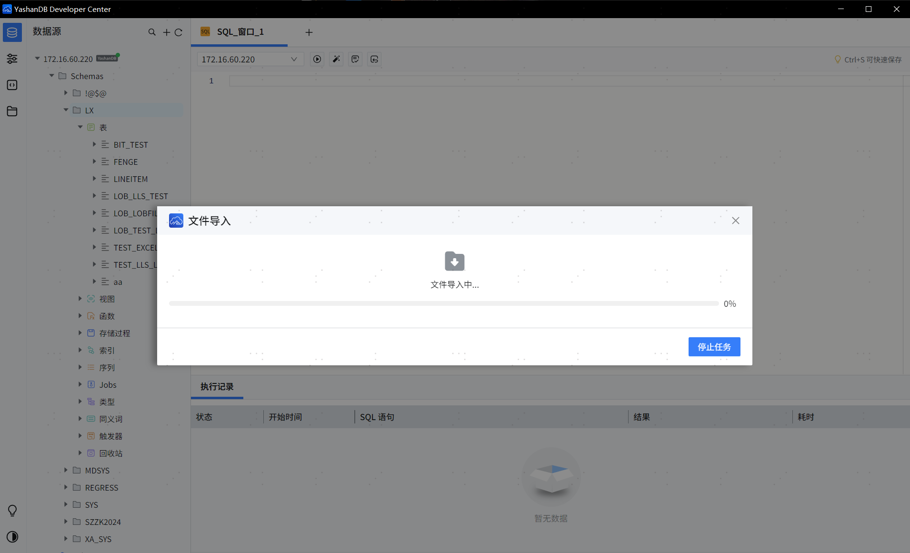
Task: Expand the BIT_TEST table node
Action: [x=94, y=144]
